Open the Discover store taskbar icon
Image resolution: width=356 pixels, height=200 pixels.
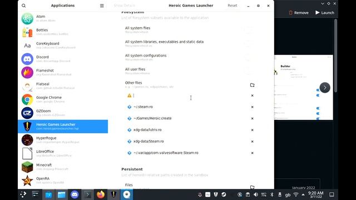pyautogui.click(x=48, y=194)
